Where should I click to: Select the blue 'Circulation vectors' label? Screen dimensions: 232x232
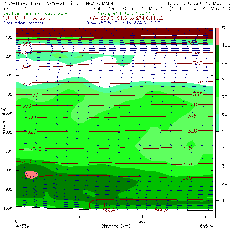click(x=23, y=23)
